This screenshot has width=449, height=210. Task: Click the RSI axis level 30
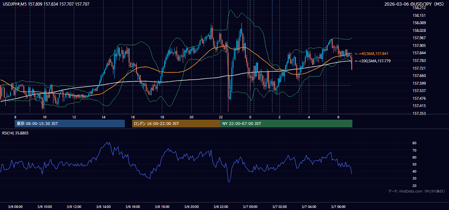415,178
